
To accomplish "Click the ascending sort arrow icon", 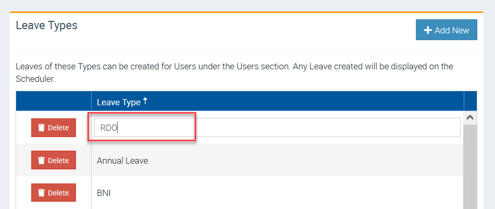I will click(x=145, y=101).
